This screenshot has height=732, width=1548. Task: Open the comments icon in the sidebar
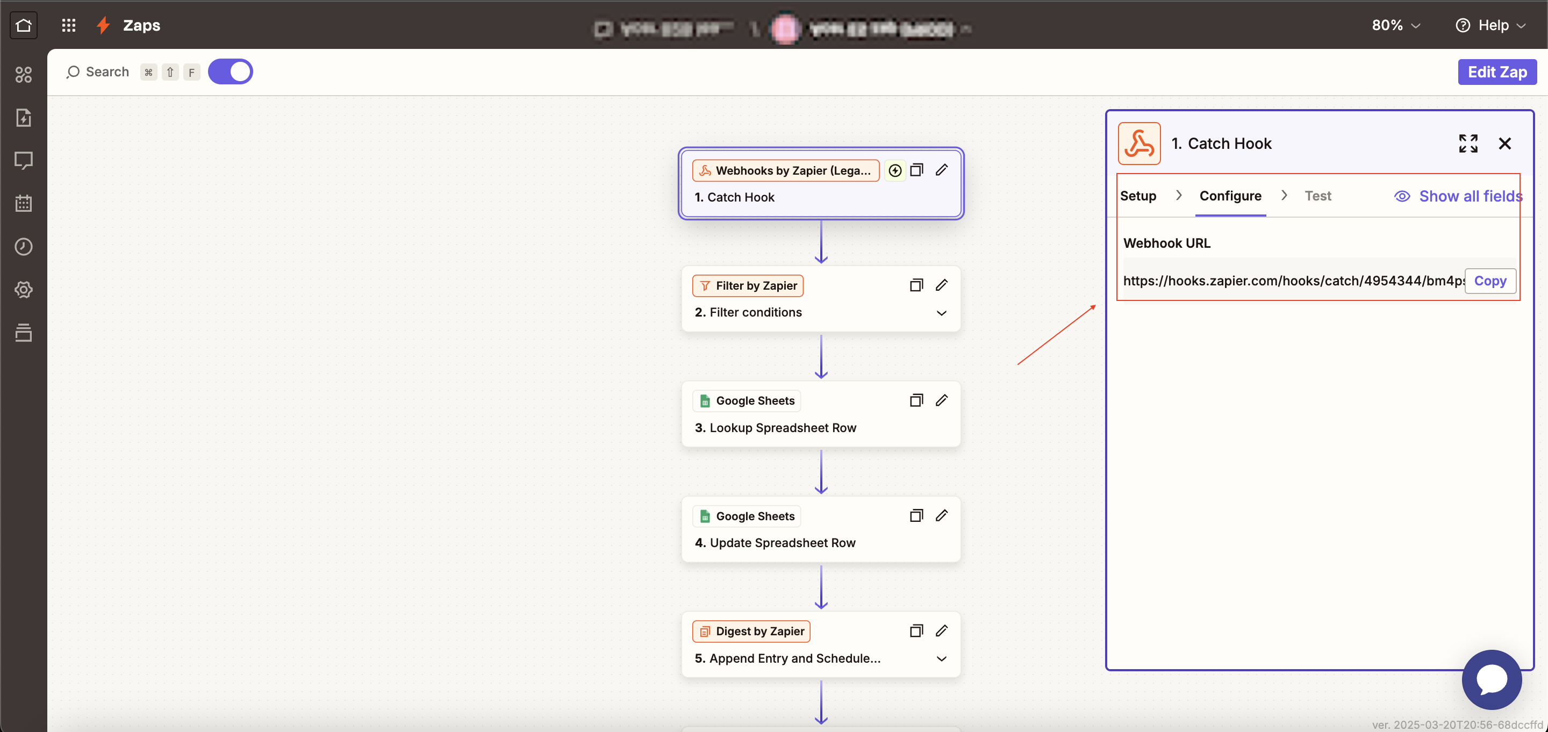(24, 161)
